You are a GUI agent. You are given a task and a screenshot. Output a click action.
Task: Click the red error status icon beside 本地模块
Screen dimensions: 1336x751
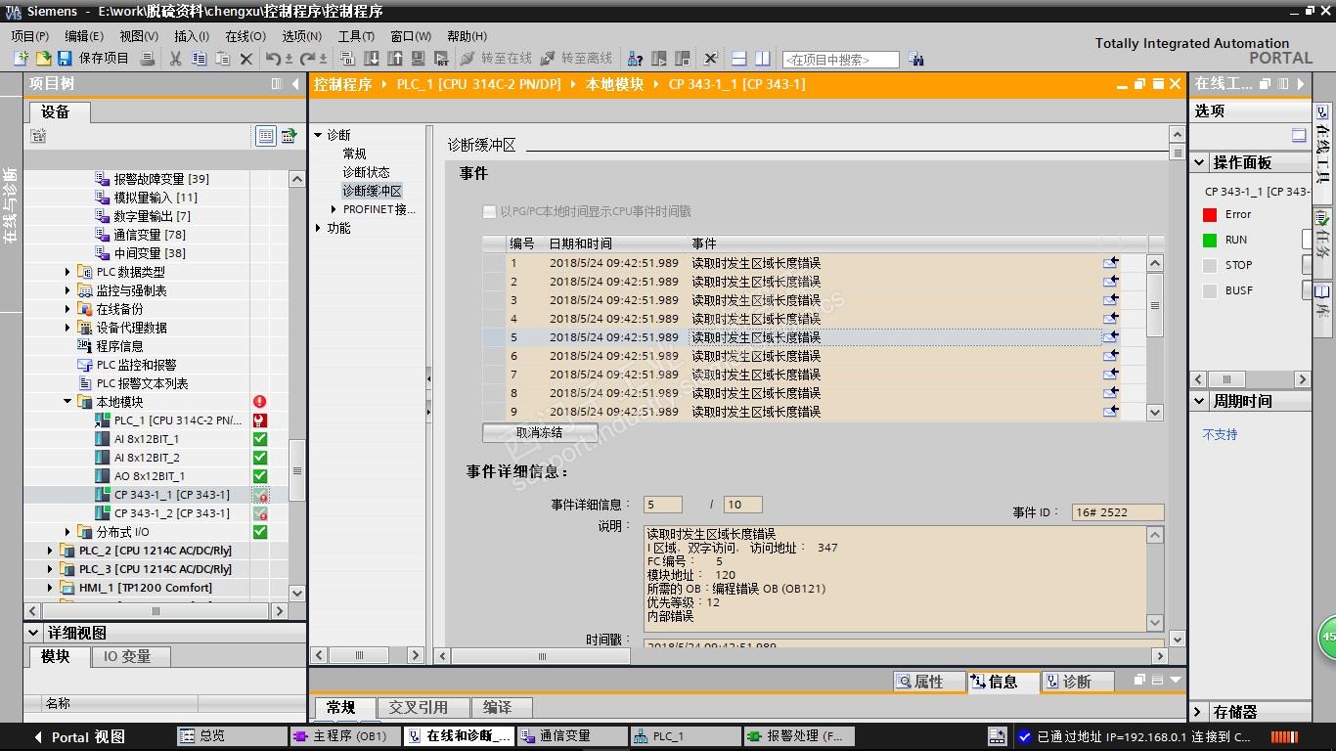click(260, 402)
